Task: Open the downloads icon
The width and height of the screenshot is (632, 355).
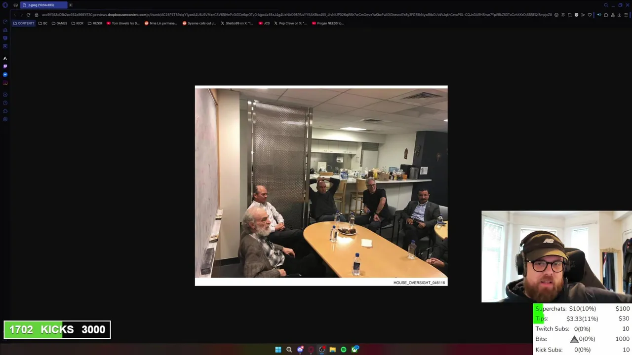Action: coord(619,15)
